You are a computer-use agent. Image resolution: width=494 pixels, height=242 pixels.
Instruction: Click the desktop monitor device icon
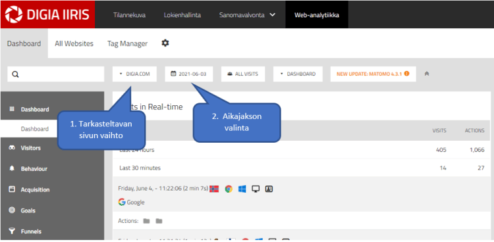point(256,189)
